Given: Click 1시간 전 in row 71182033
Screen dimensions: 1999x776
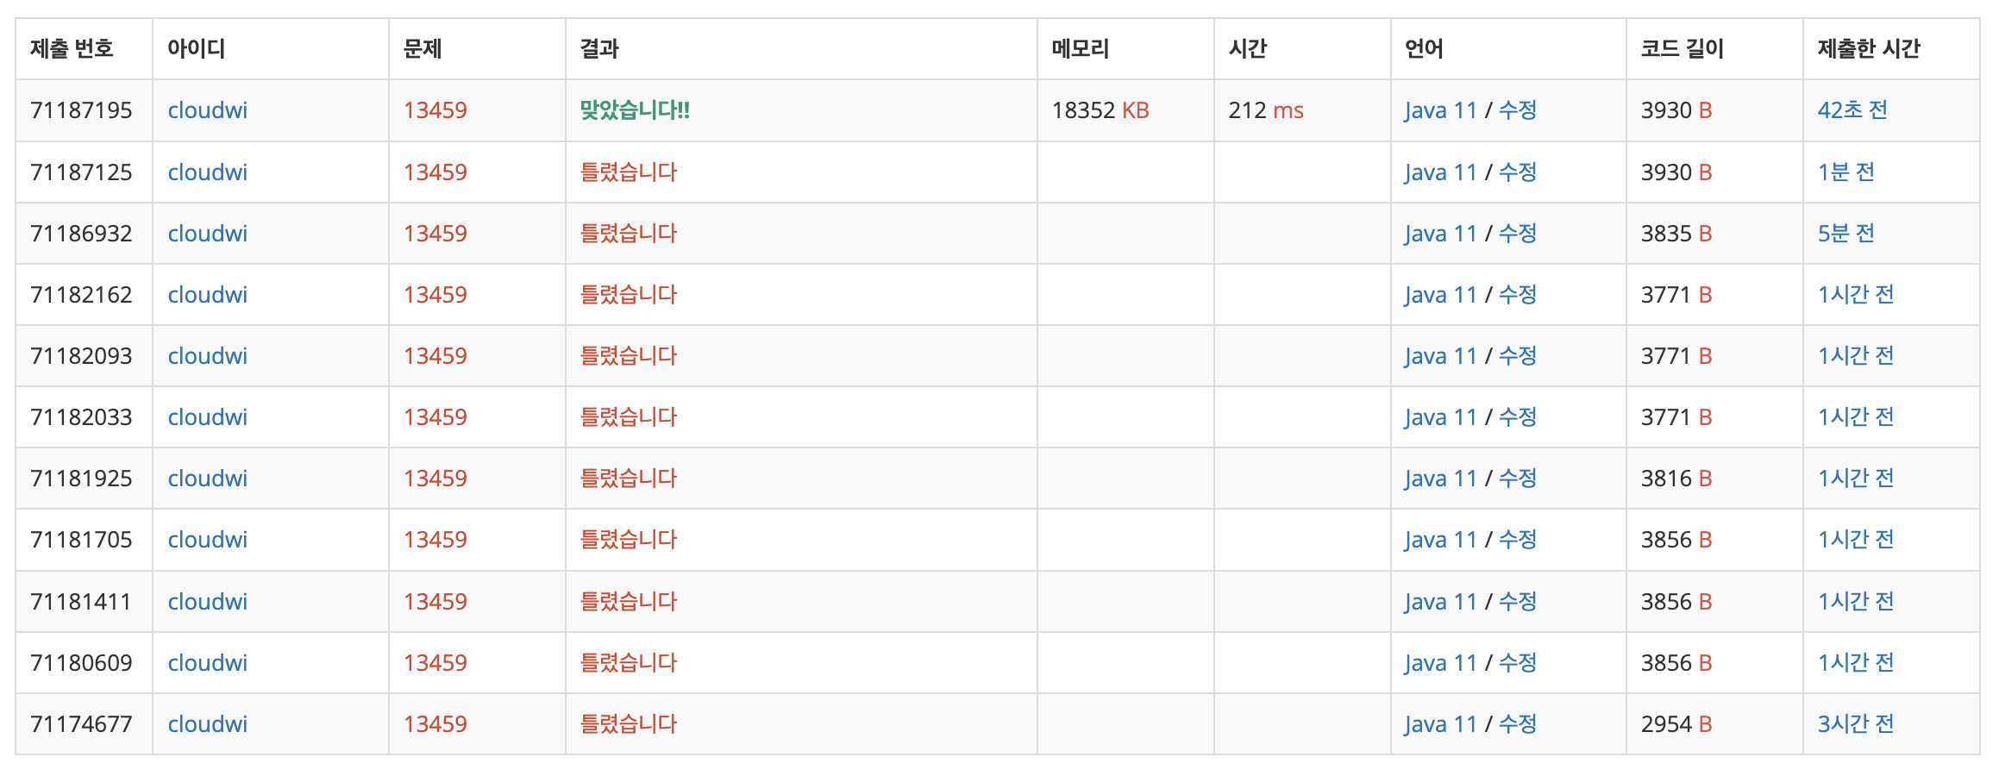Looking at the screenshot, I should 1856,417.
